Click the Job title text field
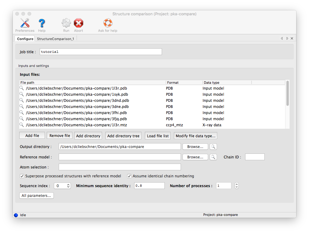Viewport: 309px width, 233px height. coord(101,52)
